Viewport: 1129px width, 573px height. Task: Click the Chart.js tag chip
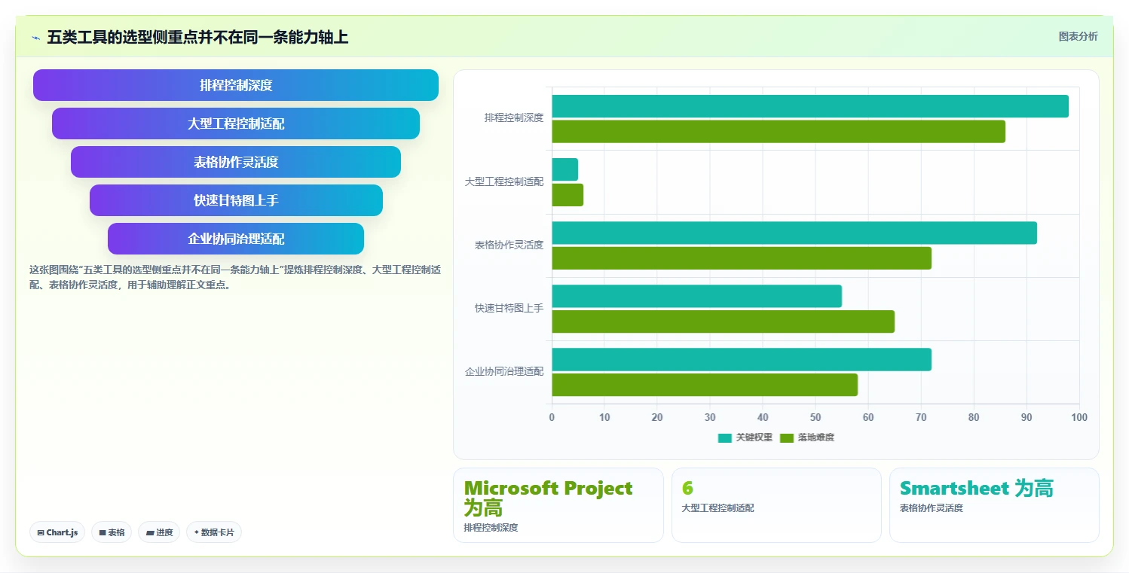[x=58, y=532]
